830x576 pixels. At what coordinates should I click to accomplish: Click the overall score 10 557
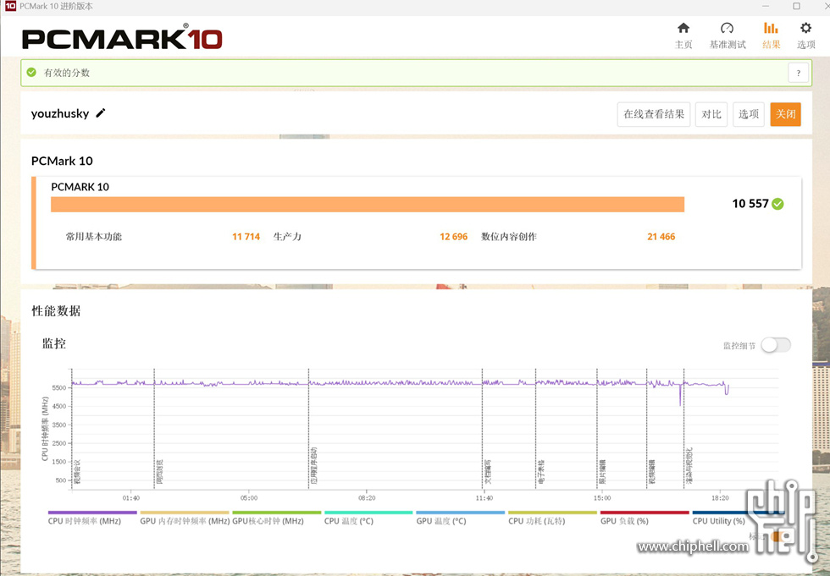(750, 204)
